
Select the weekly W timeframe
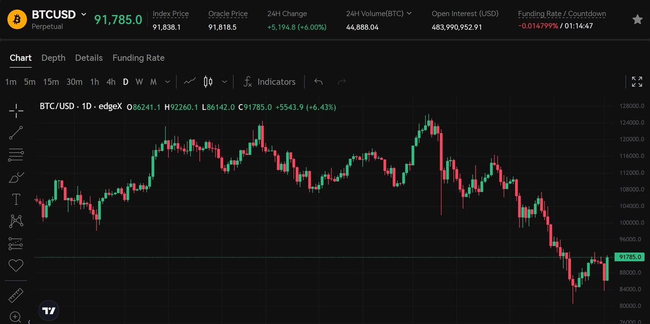click(139, 82)
